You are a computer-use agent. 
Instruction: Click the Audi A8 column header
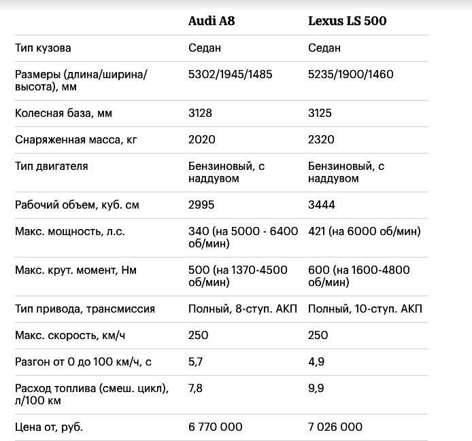click(x=212, y=20)
